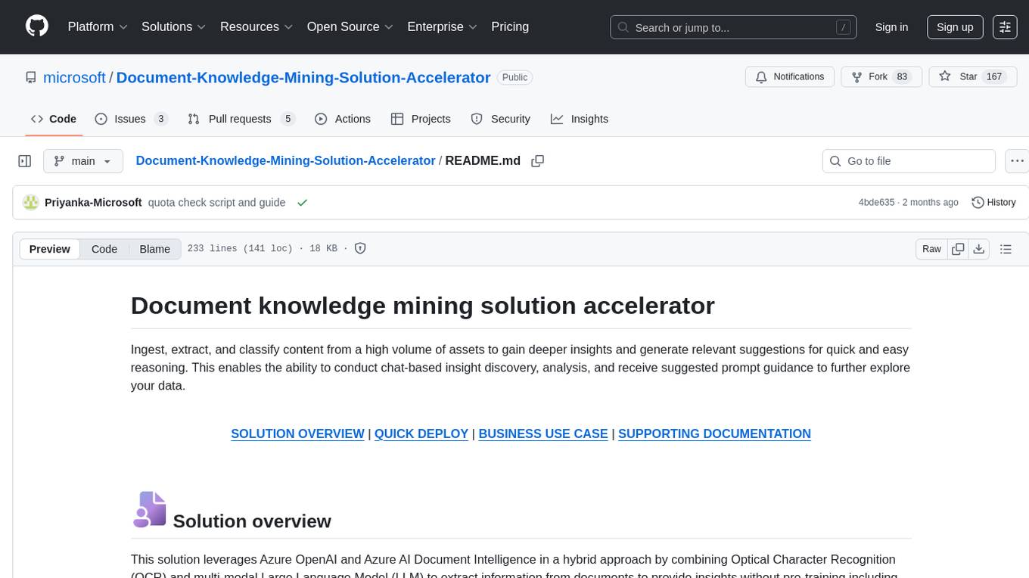Focus the Go to file input

[x=909, y=161]
